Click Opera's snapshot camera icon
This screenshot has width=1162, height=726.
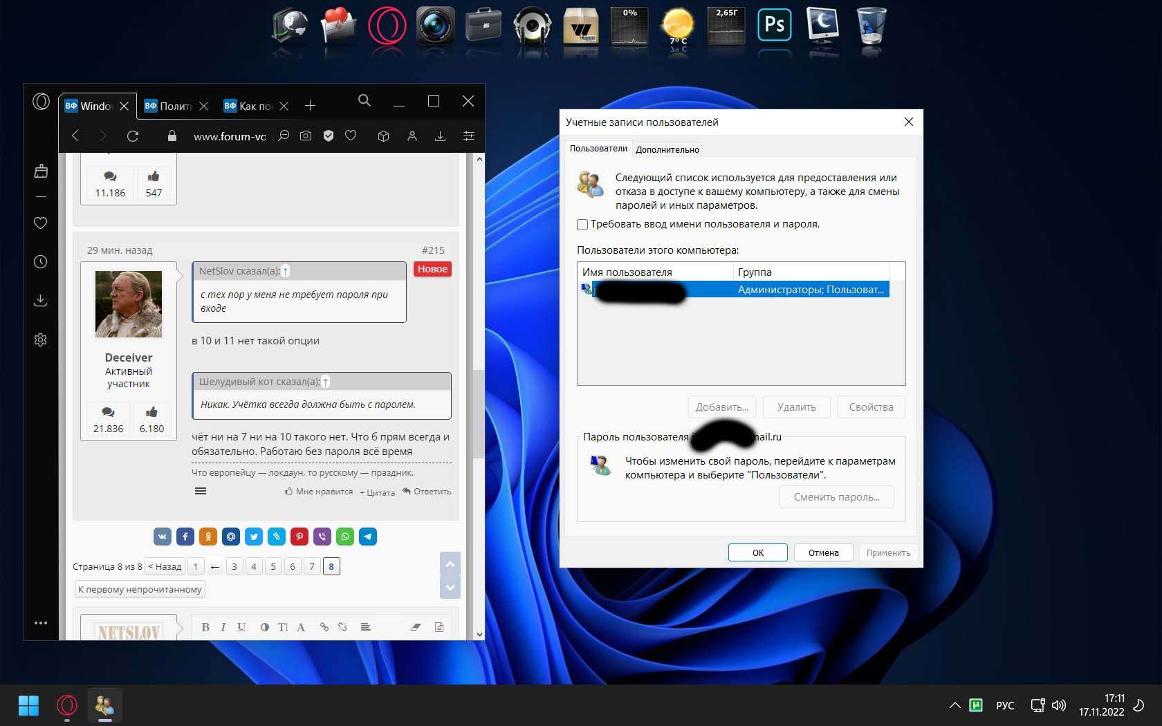[306, 136]
